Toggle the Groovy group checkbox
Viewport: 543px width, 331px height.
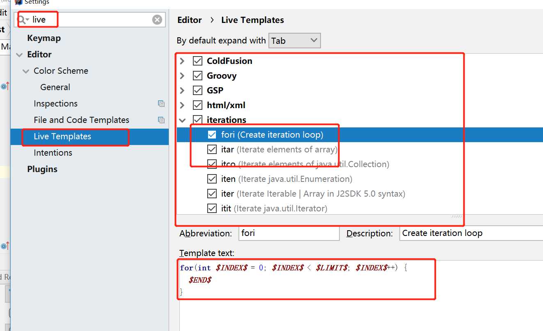pyautogui.click(x=197, y=76)
